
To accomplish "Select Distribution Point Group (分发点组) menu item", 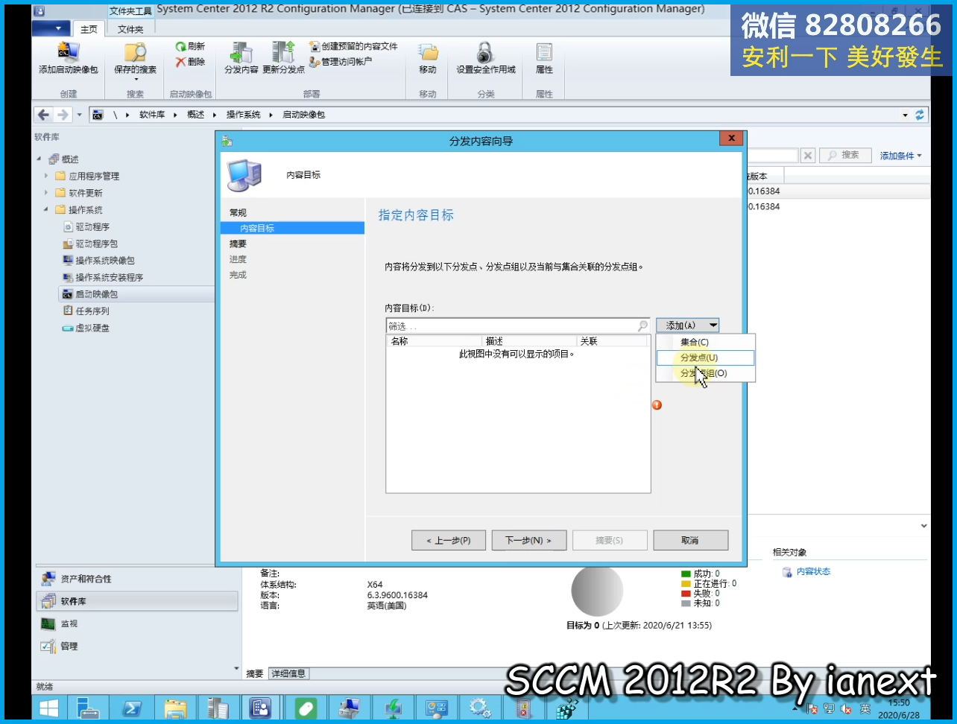I will click(x=706, y=373).
